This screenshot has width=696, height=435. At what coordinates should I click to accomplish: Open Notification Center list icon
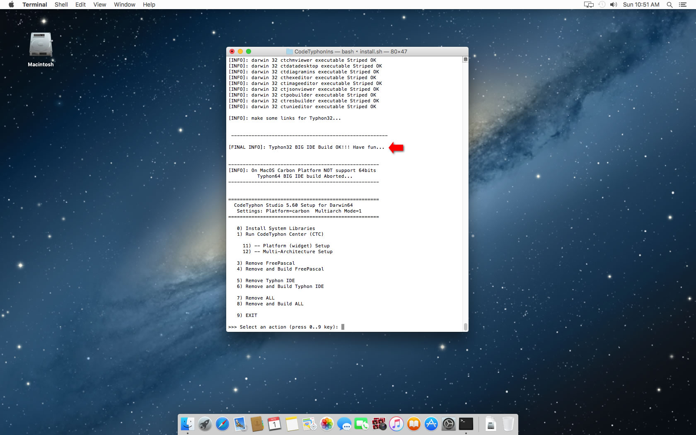pyautogui.click(x=683, y=5)
